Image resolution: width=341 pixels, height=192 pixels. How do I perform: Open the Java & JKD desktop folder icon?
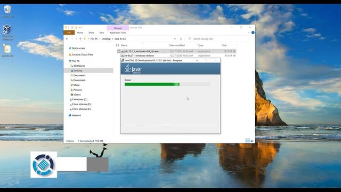point(7,49)
